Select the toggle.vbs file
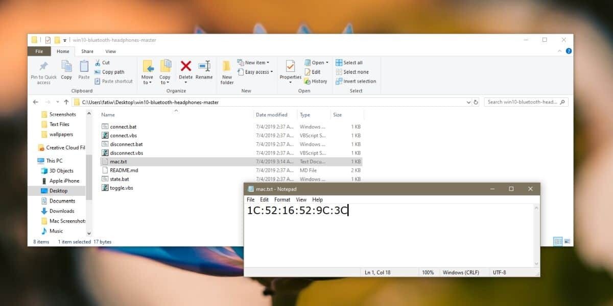The height and width of the screenshot is (306, 613). [122, 188]
